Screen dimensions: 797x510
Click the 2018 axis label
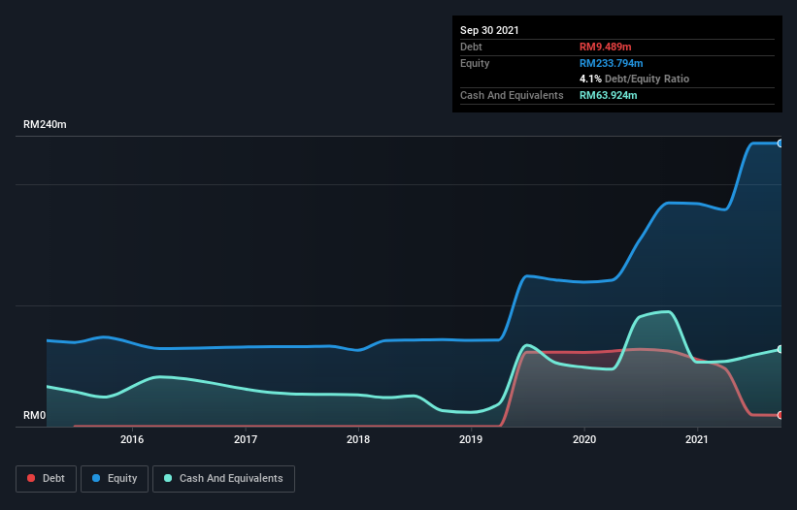[x=358, y=439]
